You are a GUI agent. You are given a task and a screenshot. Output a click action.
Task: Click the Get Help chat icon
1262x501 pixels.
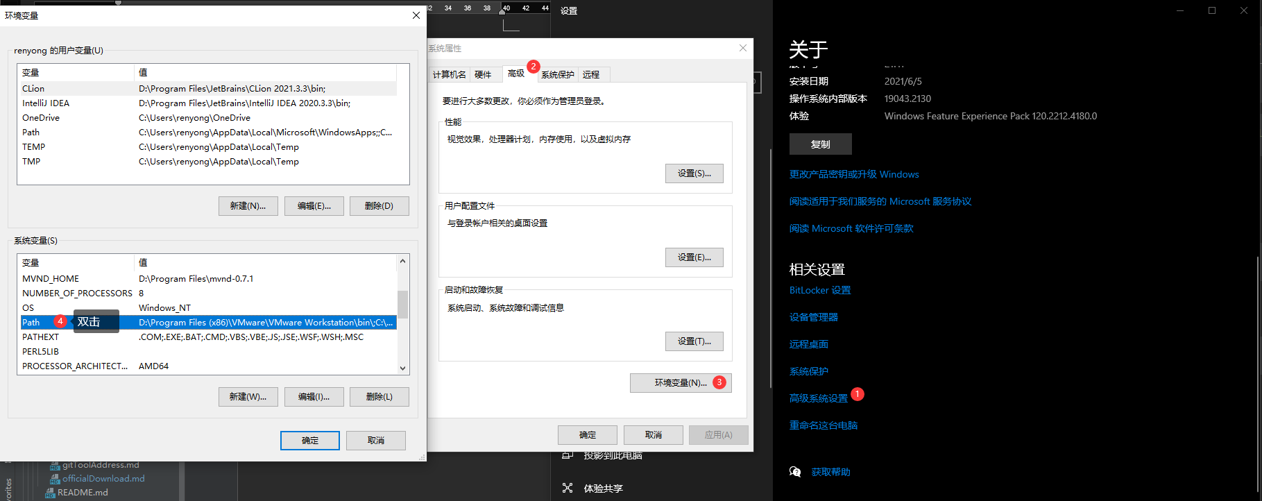coord(795,472)
